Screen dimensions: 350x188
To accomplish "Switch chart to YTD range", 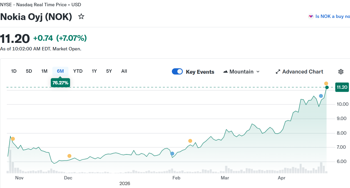I will coord(78,71).
